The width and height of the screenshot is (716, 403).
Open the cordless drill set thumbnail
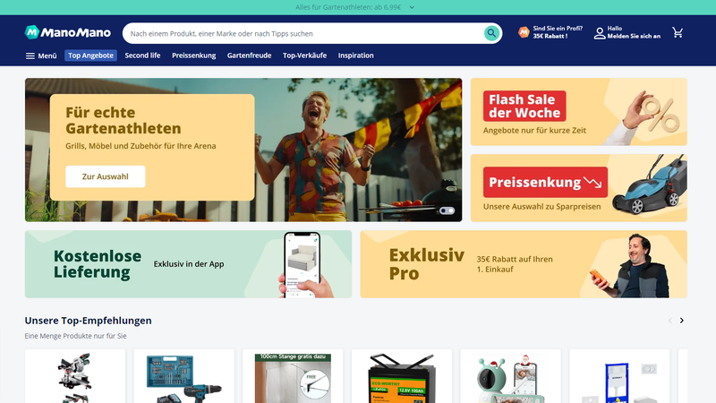[184, 377]
